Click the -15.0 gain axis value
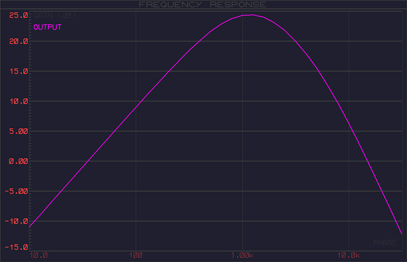 point(16,247)
